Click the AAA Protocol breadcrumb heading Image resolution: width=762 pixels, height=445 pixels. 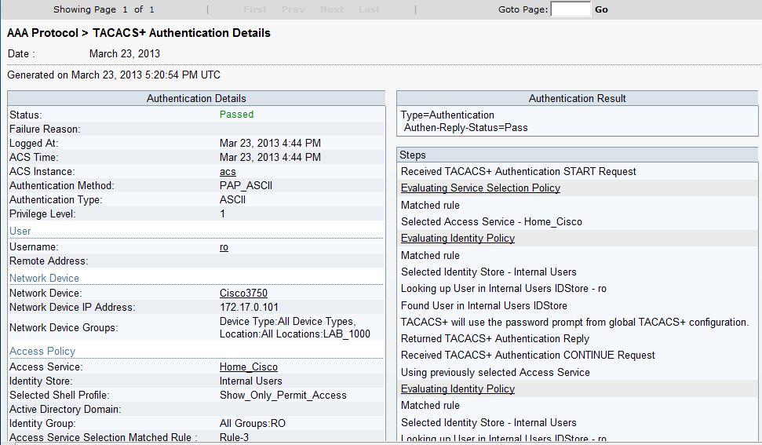coord(42,33)
